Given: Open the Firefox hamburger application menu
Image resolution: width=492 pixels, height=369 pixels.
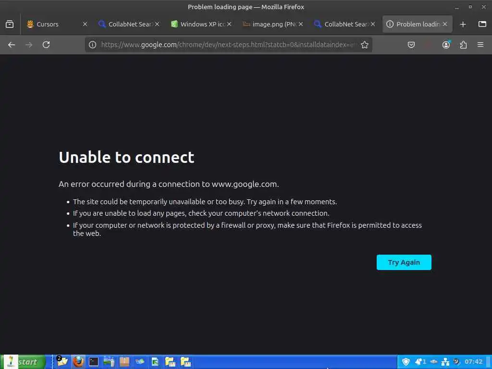Looking at the screenshot, I should coord(480,45).
